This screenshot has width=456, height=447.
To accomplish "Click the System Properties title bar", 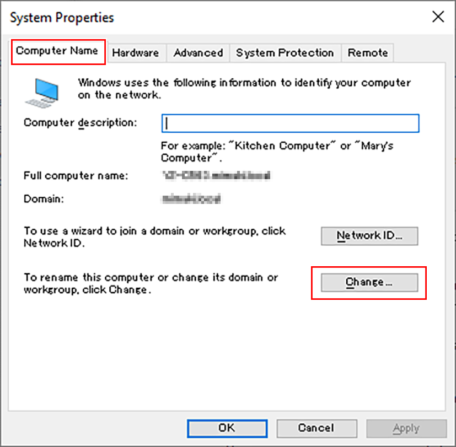I will point(61,17).
